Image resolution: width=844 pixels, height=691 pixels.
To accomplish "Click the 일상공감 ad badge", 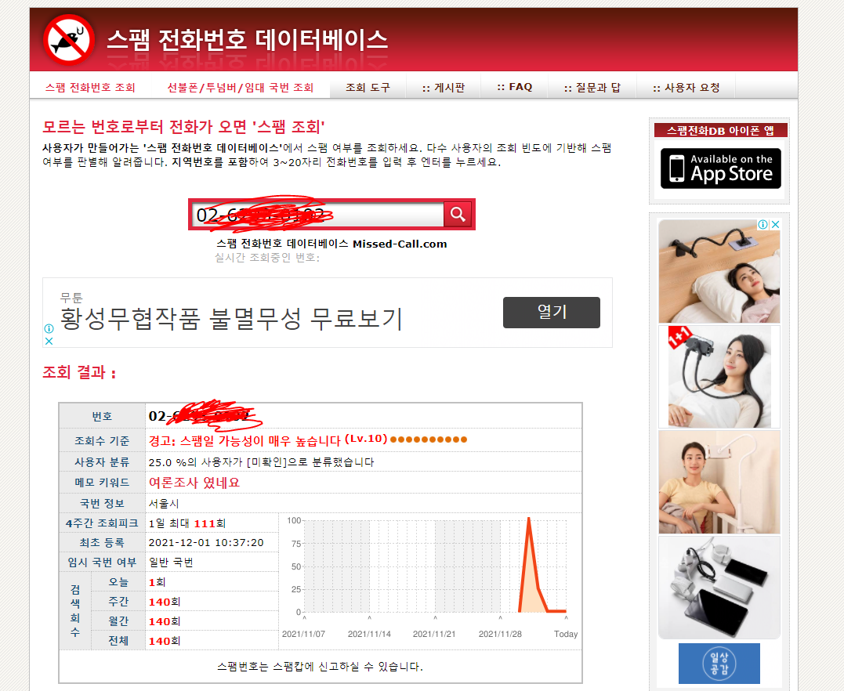I will [718, 663].
